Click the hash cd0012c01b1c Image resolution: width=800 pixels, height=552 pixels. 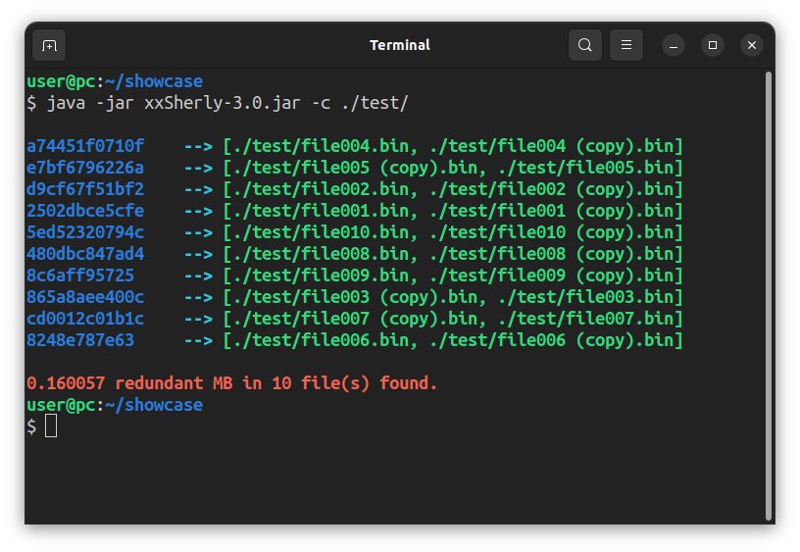coord(85,319)
